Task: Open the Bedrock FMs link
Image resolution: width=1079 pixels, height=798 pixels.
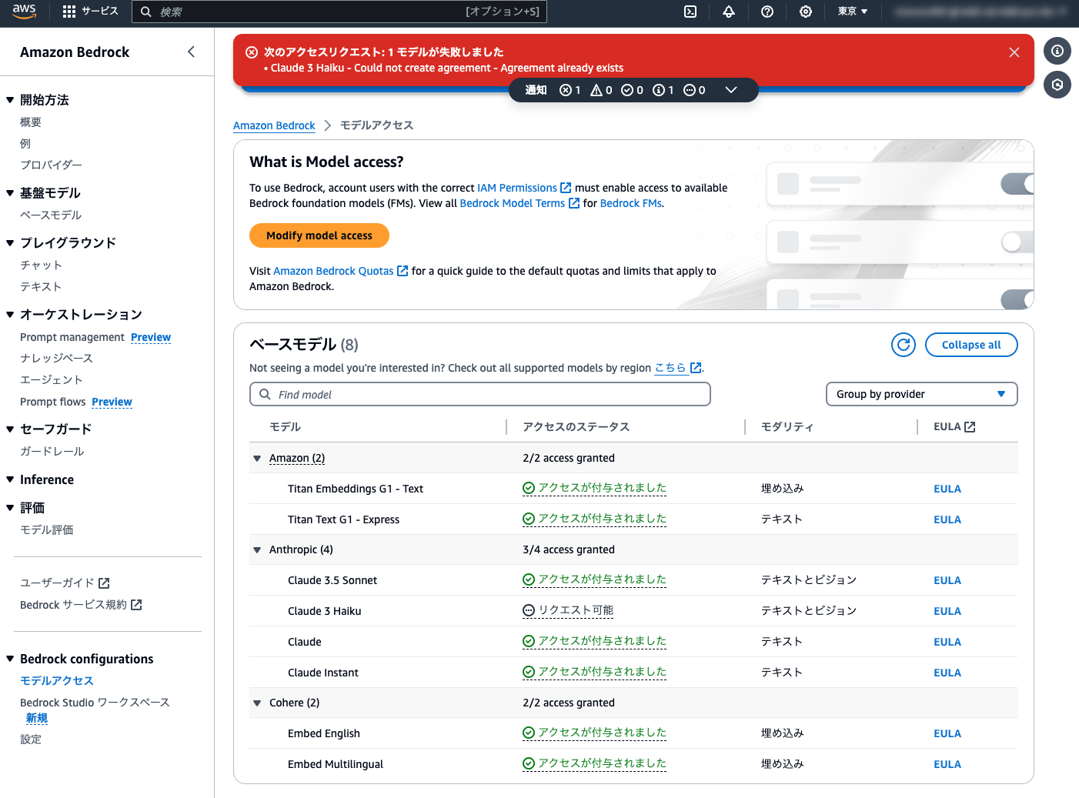Action: pyautogui.click(x=631, y=203)
